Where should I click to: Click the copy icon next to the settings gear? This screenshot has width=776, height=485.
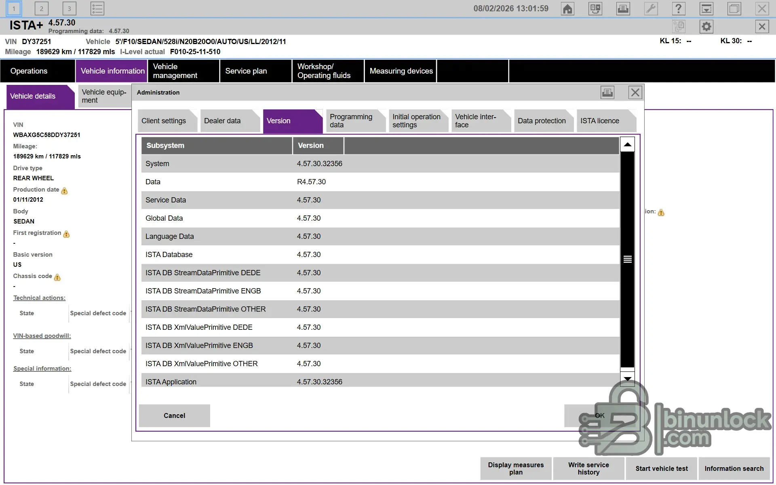(x=679, y=26)
